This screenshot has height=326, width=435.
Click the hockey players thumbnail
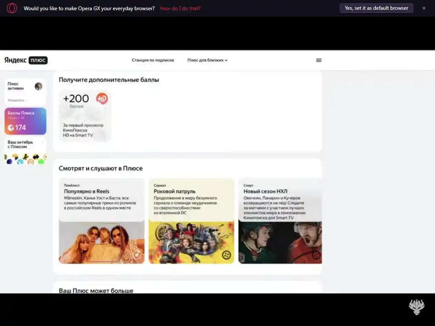tap(280, 242)
